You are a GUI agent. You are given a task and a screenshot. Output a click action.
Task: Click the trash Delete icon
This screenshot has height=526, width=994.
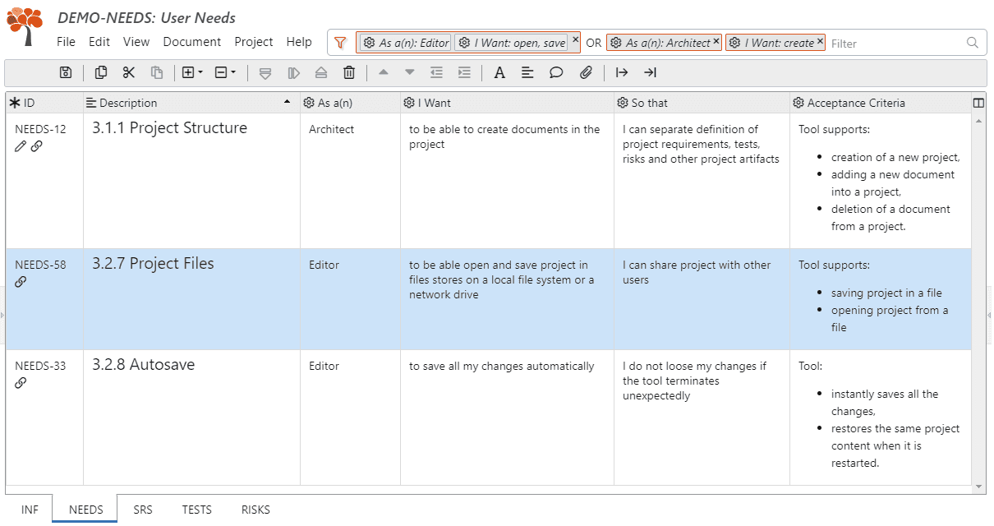pyautogui.click(x=349, y=73)
